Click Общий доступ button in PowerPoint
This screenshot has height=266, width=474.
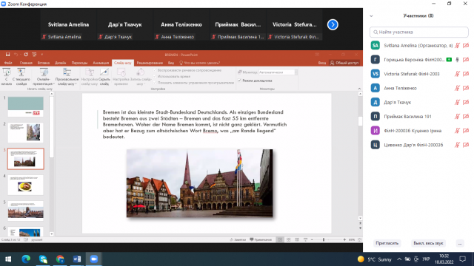point(344,63)
